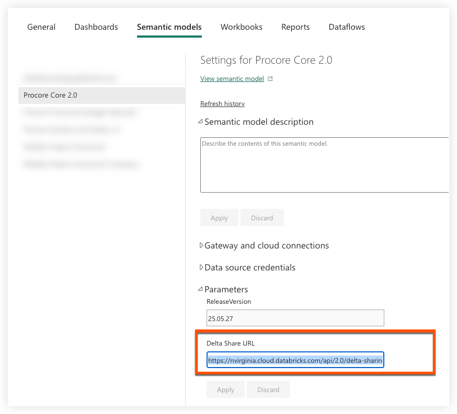Click the ReleaseVersion parameter field
The width and height of the screenshot is (457, 414).
click(x=295, y=317)
